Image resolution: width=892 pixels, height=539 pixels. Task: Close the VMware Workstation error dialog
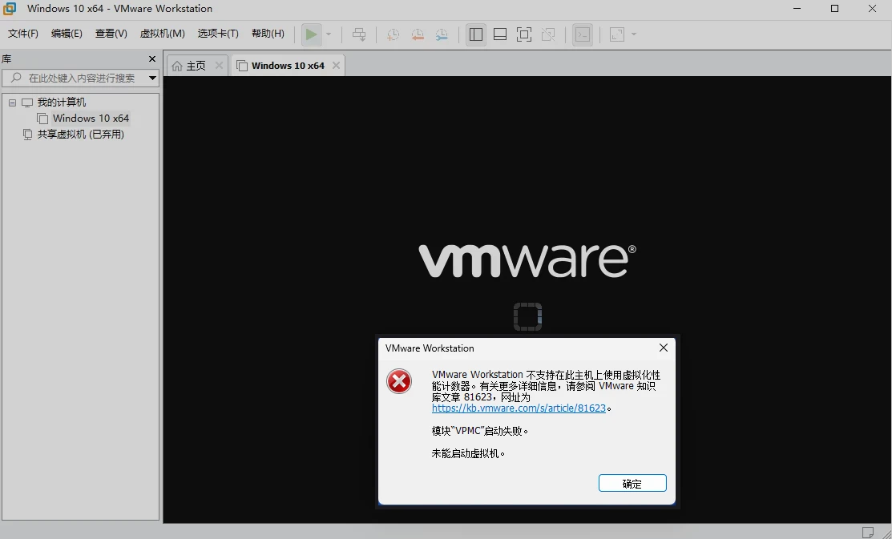tap(664, 348)
